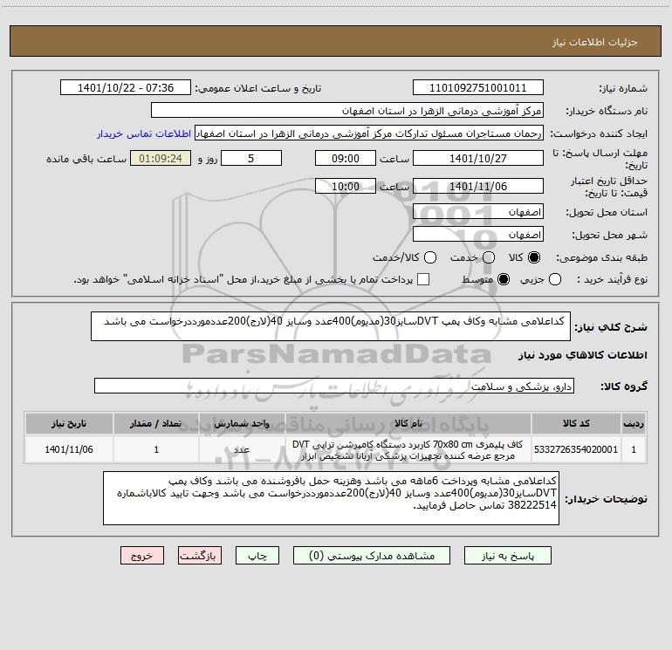The width and height of the screenshot is (672, 650).
Task: Click the نام کالا column header
Action: coord(408,423)
